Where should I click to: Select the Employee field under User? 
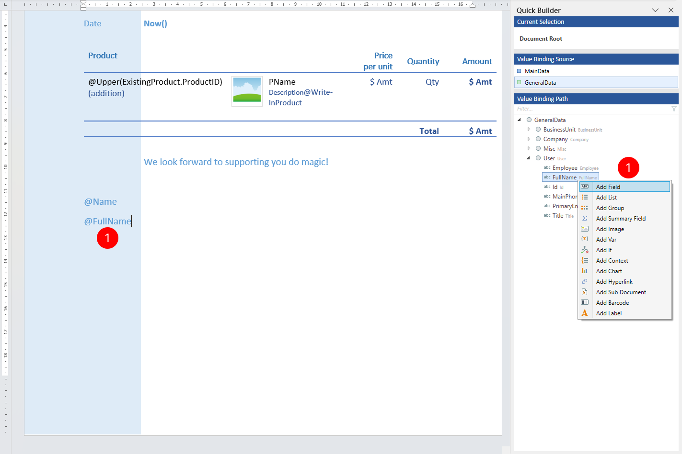click(565, 168)
